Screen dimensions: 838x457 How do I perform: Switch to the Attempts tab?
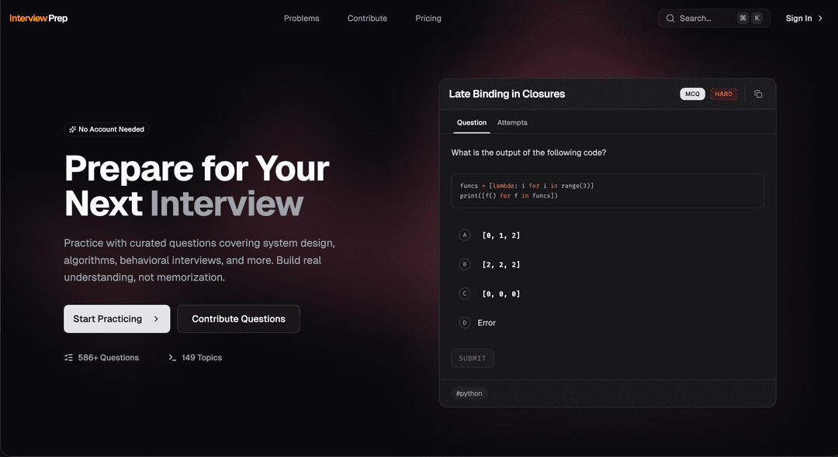click(x=512, y=122)
